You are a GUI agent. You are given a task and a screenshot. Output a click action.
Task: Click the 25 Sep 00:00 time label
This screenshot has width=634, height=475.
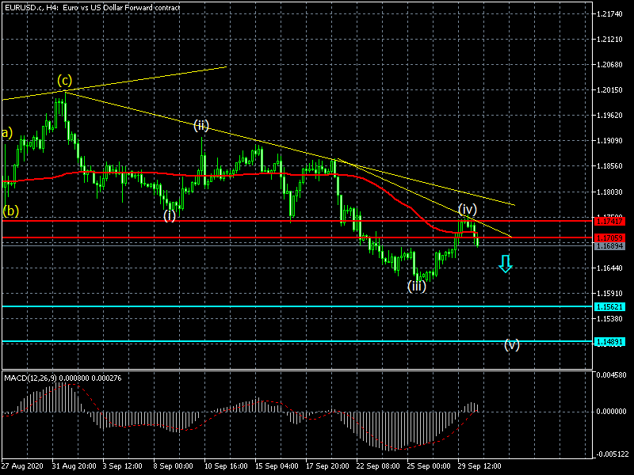click(429, 466)
